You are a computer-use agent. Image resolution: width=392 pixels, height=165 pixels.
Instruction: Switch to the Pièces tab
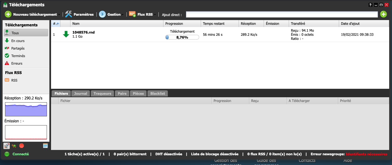click(x=138, y=93)
